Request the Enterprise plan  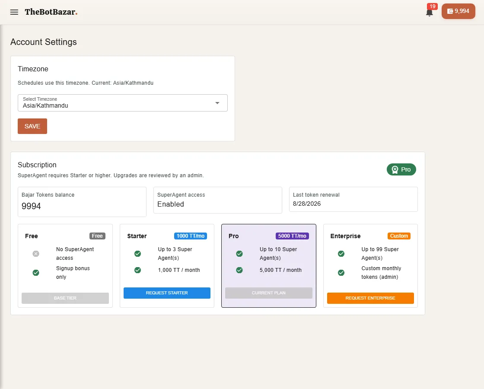pyautogui.click(x=370, y=298)
